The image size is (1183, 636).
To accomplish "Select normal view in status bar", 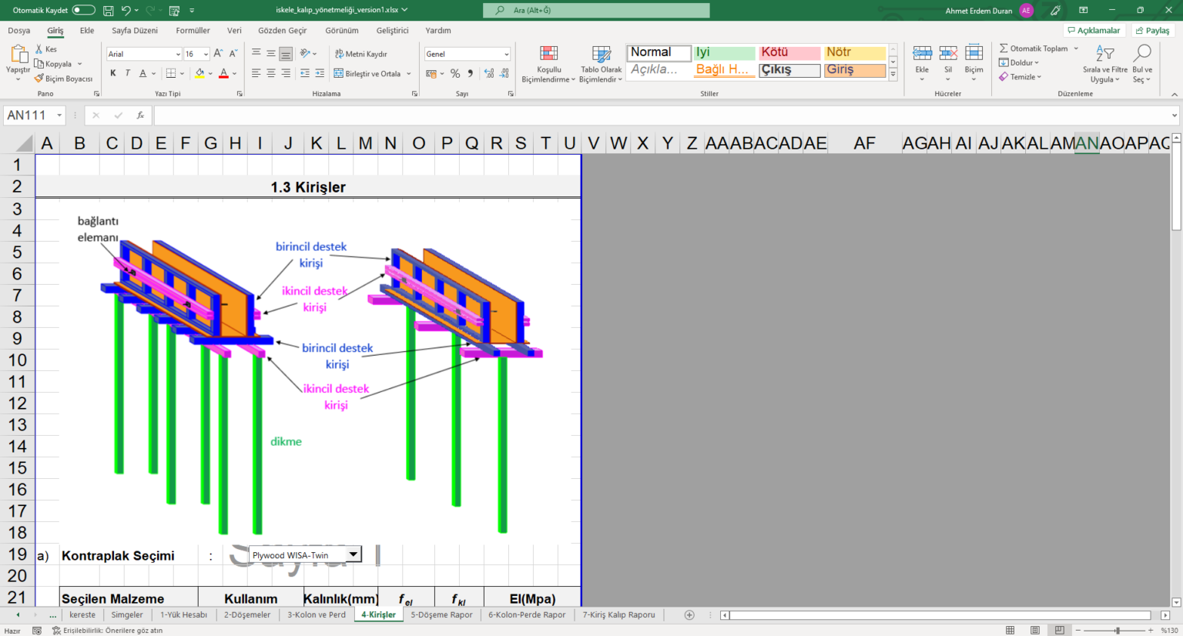I will 1010,631.
